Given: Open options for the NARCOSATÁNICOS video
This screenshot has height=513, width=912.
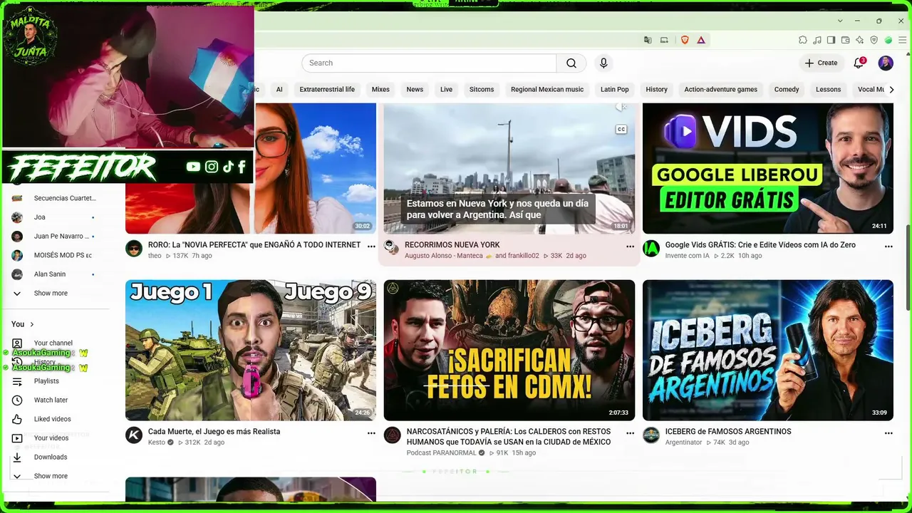Looking at the screenshot, I should pyautogui.click(x=630, y=432).
